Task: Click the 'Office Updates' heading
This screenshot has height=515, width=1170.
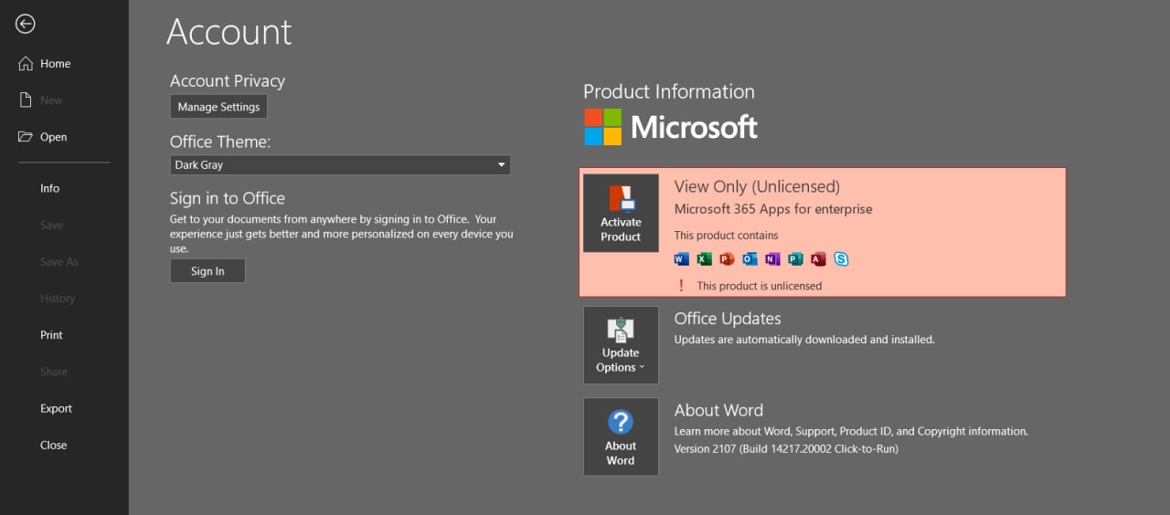Action: point(728,319)
